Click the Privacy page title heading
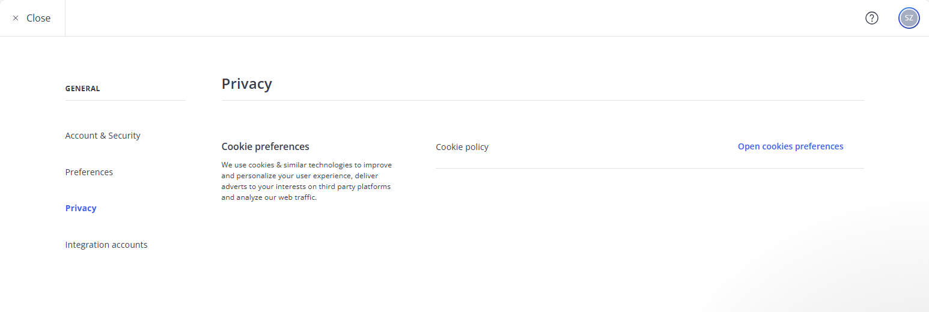The height and width of the screenshot is (312, 929). (246, 83)
